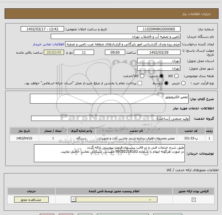Click the اطلاعات مجوزهای ارائه خدمت / کالا heading
222x215 pixels.
coord(193,170)
